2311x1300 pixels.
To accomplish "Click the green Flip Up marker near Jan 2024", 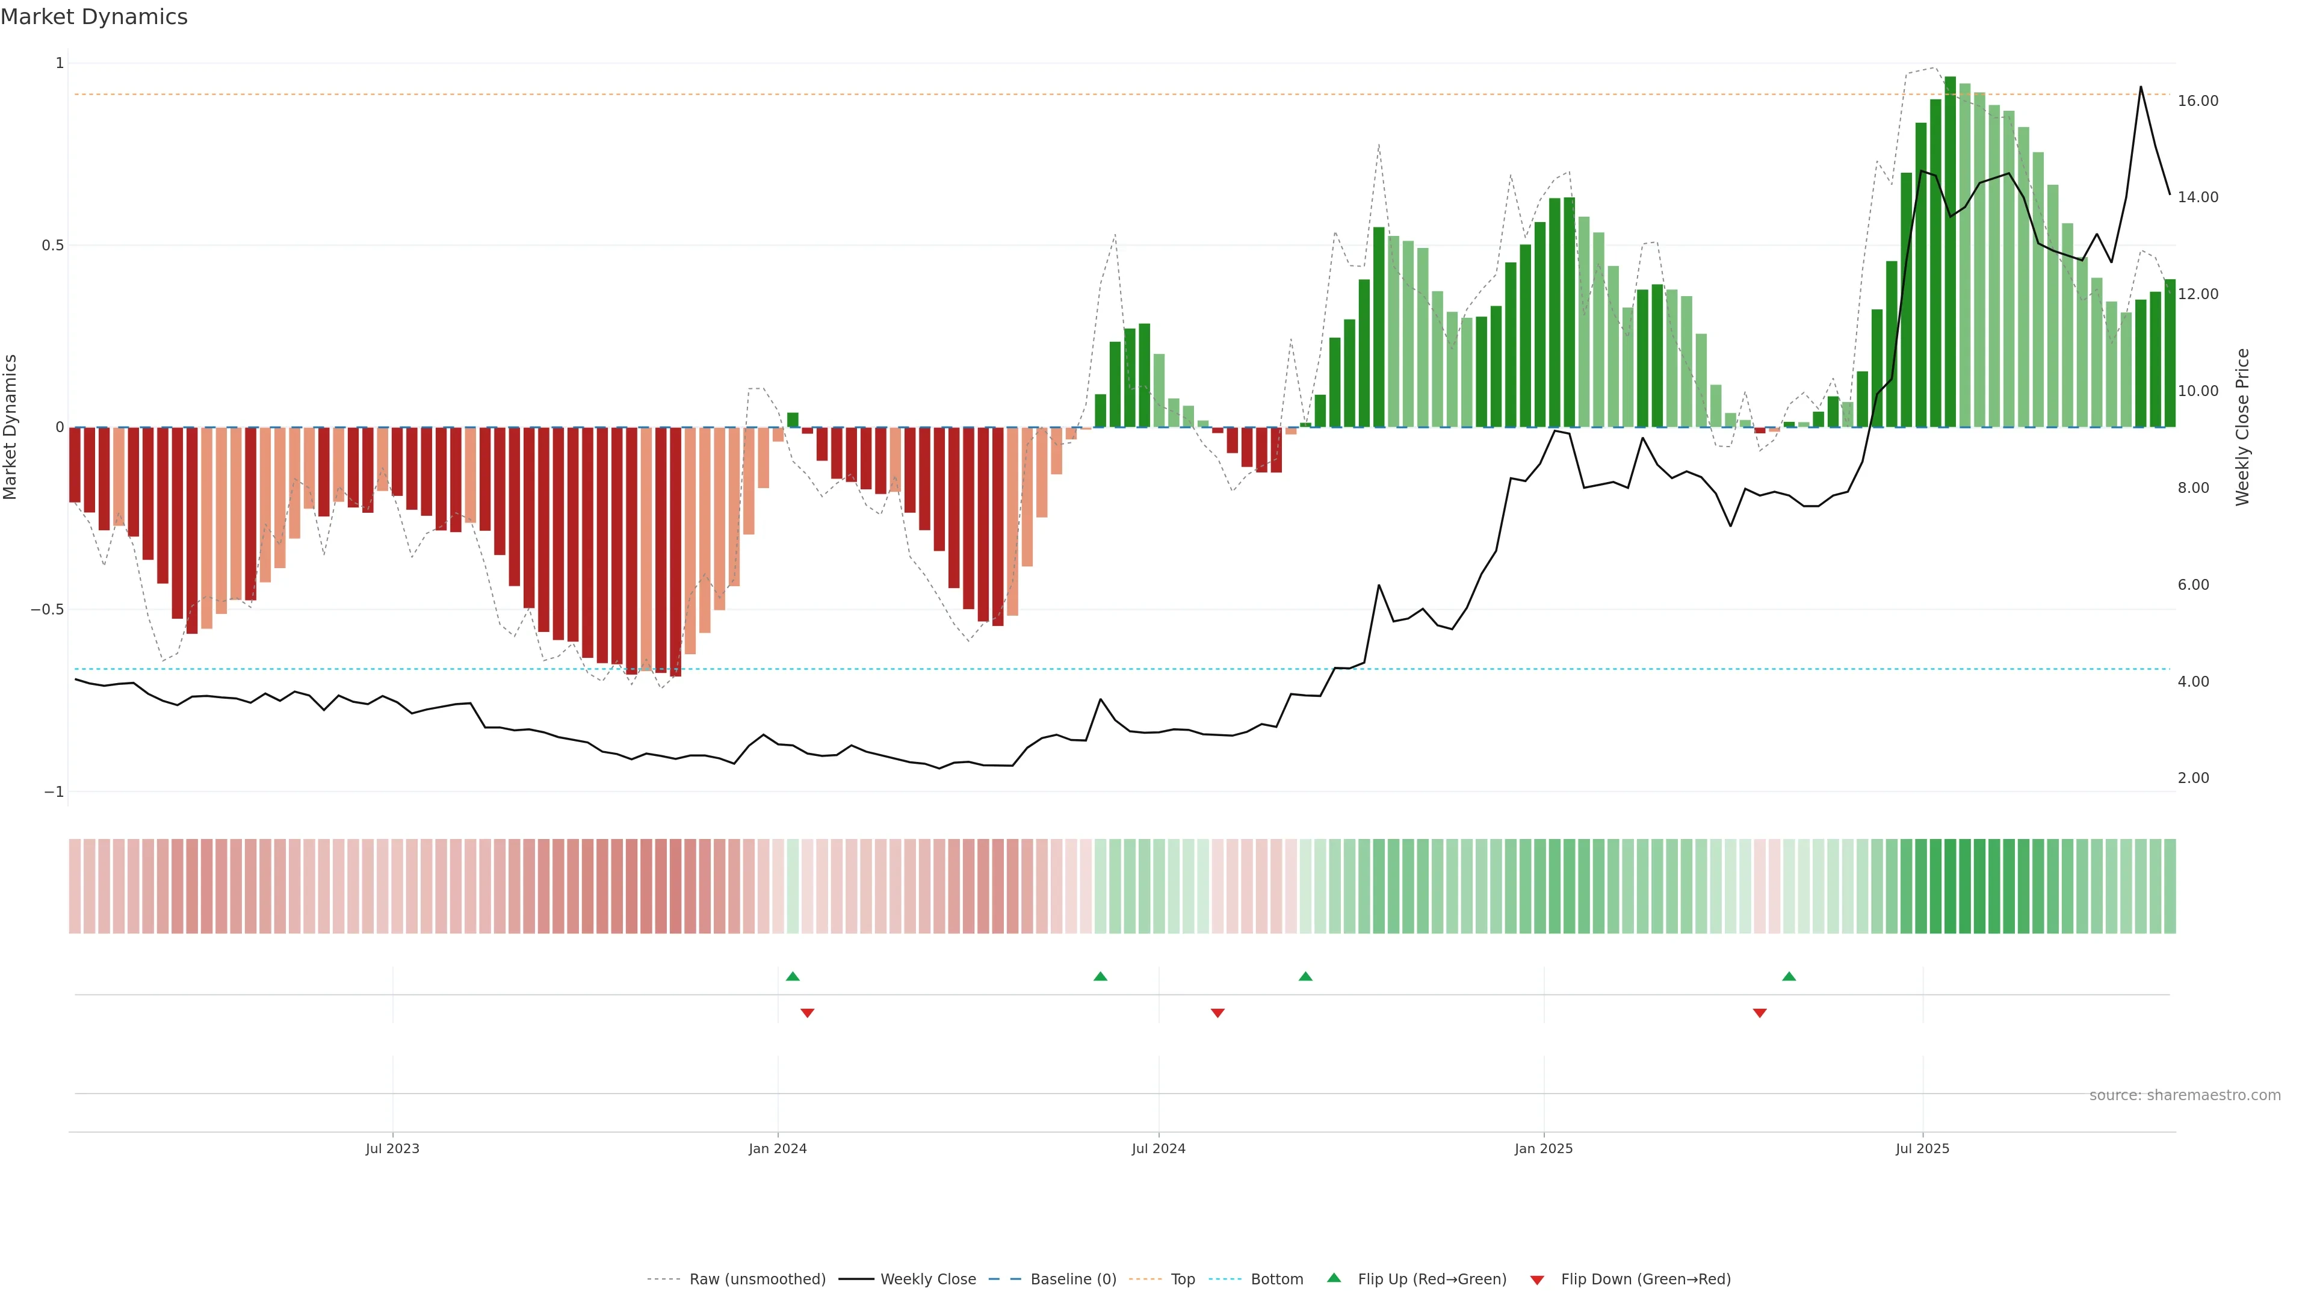I will [792, 976].
